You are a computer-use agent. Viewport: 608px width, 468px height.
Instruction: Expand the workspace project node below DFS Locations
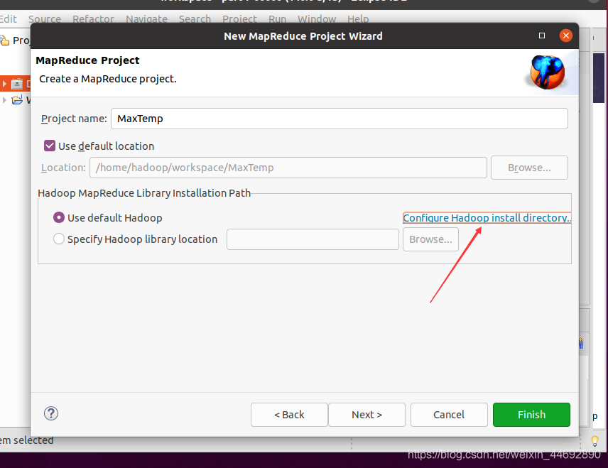pos(5,99)
